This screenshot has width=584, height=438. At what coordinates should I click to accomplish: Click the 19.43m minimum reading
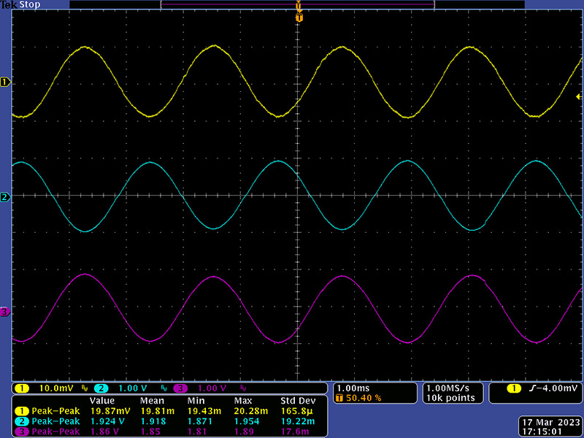pyautogui.click(x=204, y=411)
